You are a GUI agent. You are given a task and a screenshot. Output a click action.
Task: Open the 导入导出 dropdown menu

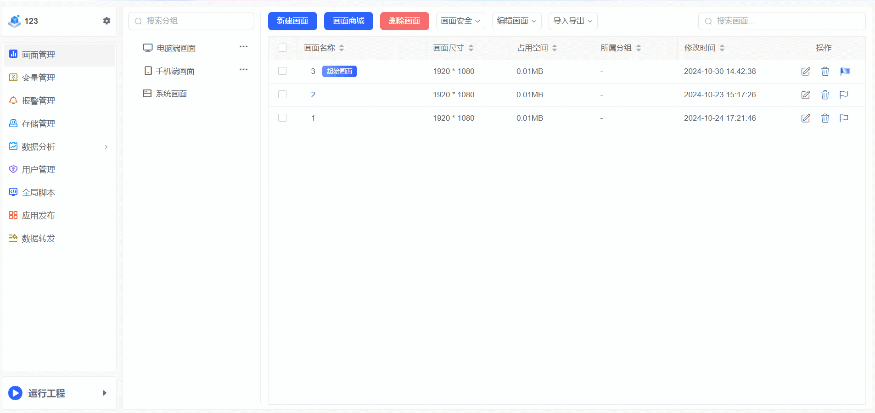point(572,21)
